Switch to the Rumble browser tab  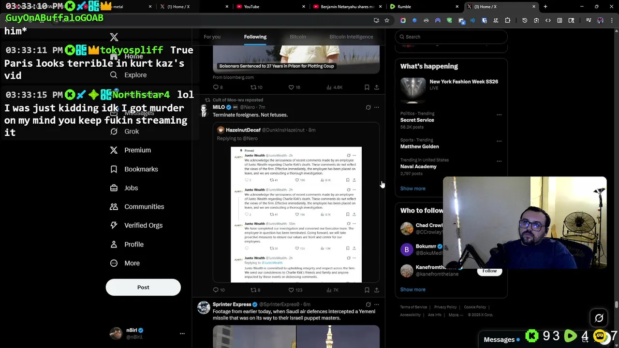(x=423, y=7)
